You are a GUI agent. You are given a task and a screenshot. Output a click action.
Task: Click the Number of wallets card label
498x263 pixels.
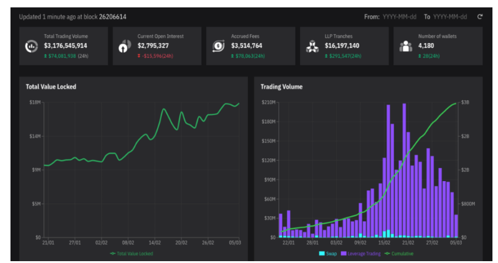click(438, 36)
